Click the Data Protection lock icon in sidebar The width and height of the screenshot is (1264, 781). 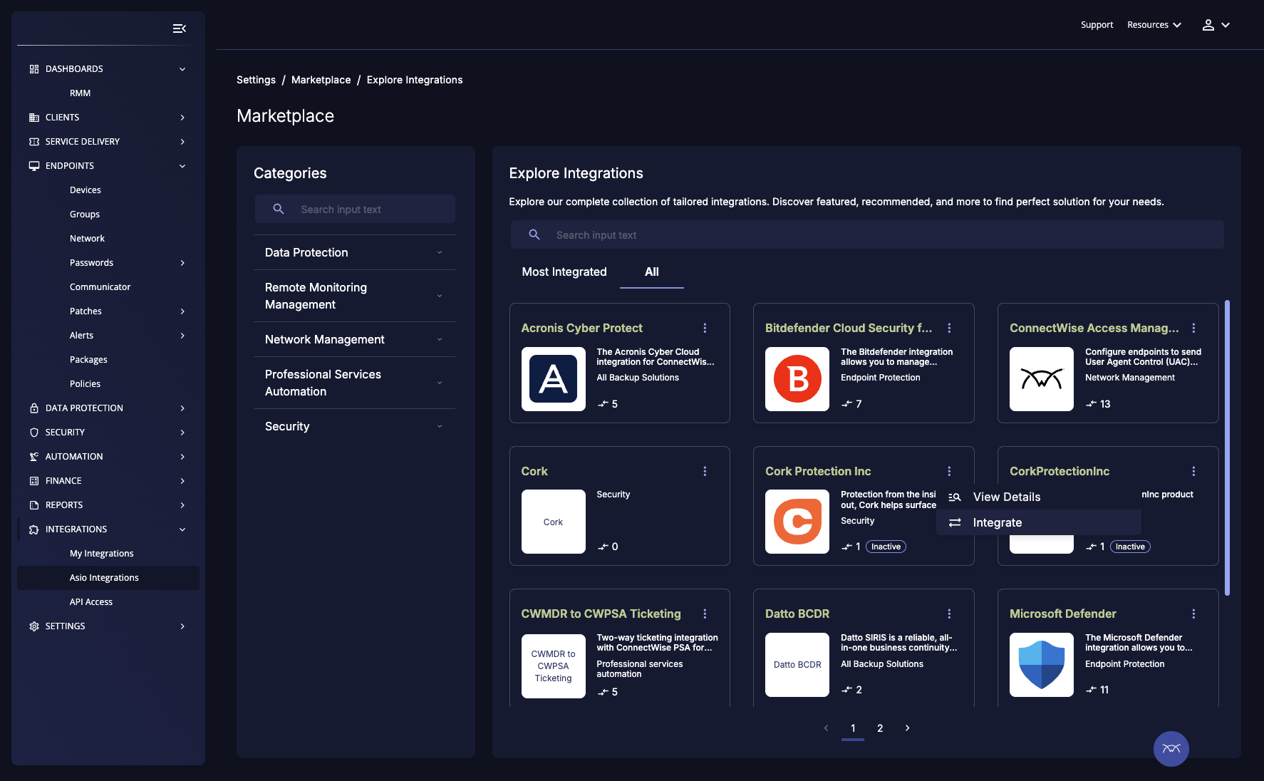tap(34, 408)
